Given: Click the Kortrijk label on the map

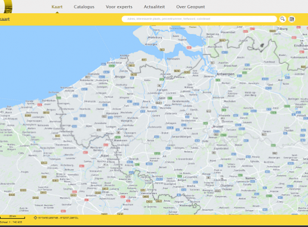Looking at the screenshot, I should pyautogui.click(x=122, y=129).
